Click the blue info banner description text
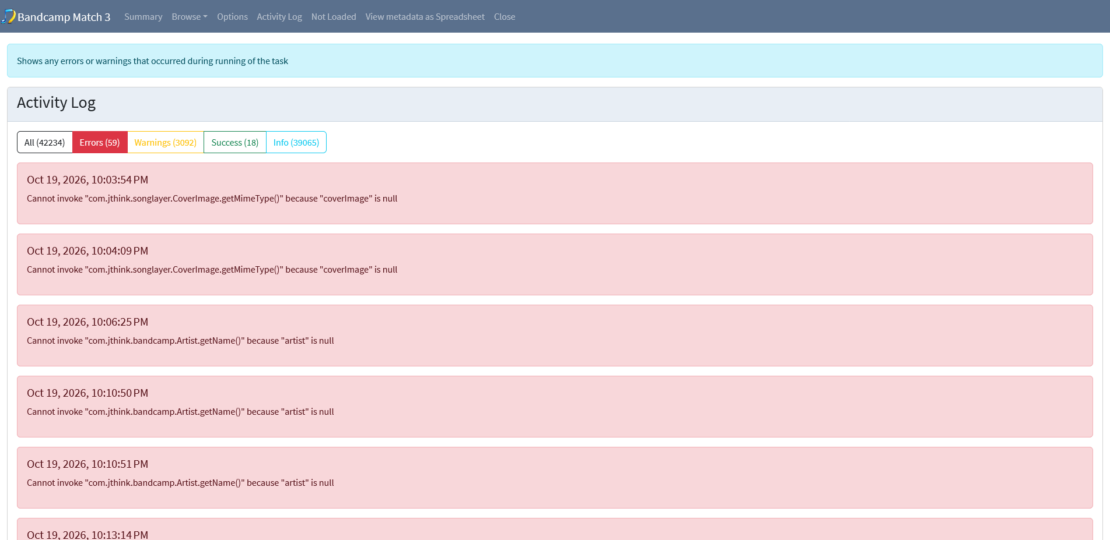 (x=152, y=61)
